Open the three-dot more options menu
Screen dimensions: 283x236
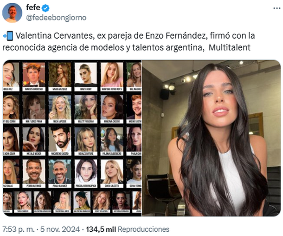pyautogui.click(x=277, y=8)
